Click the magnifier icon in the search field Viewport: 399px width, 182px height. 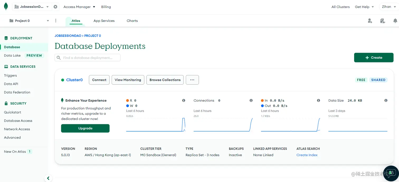coord(59,58)
